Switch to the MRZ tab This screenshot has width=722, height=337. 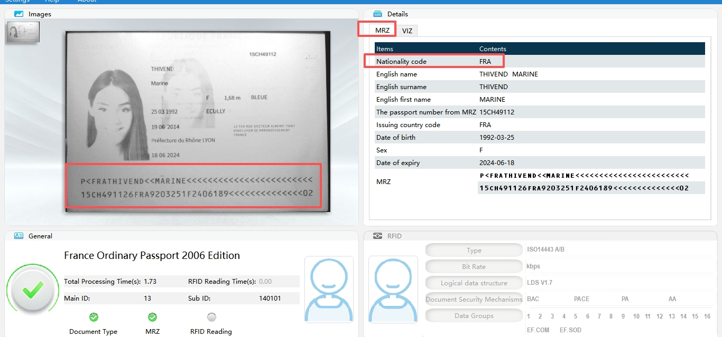[x=383, y=31]
